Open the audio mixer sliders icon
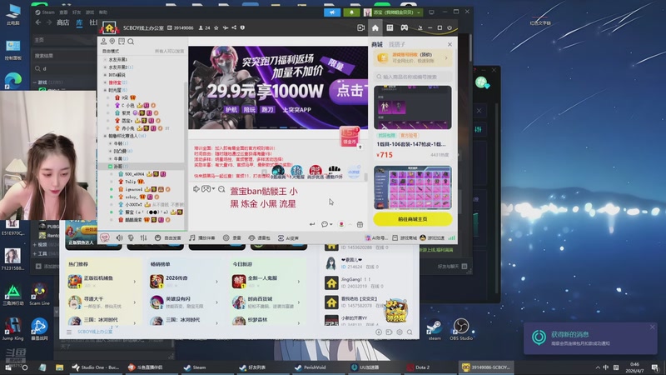The image size is (666, 375). 143,238
